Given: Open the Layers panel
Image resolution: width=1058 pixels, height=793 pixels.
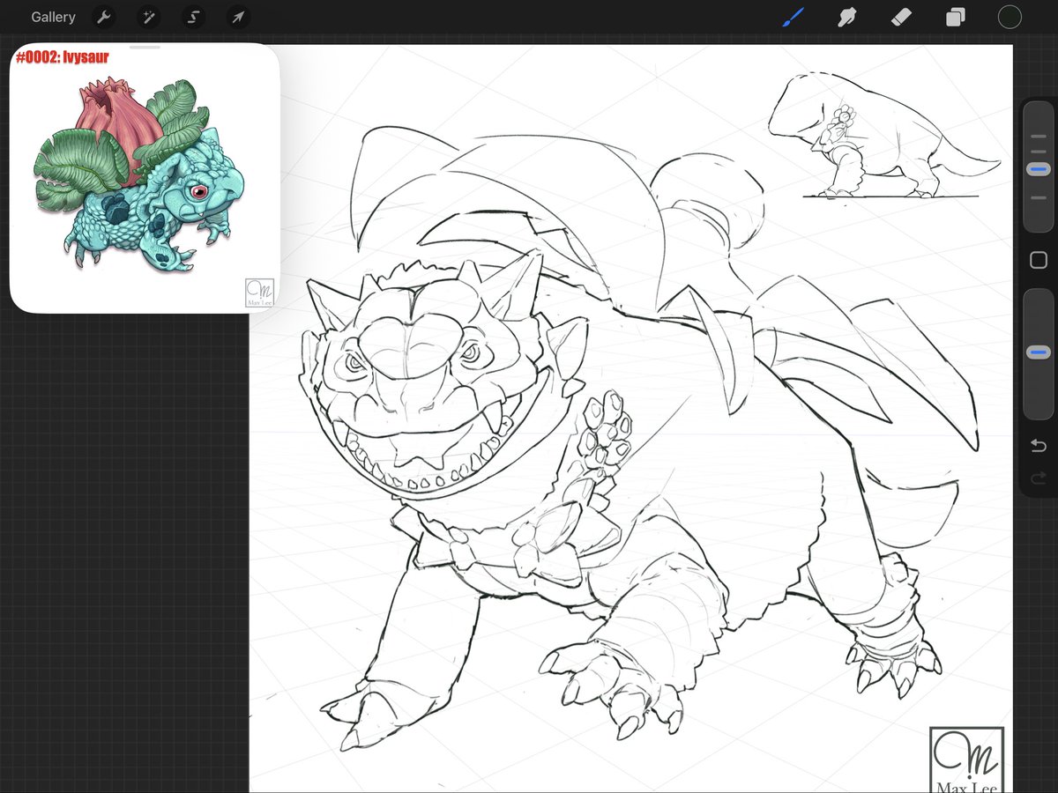Looking at the screenshot, I should (955, 17).
